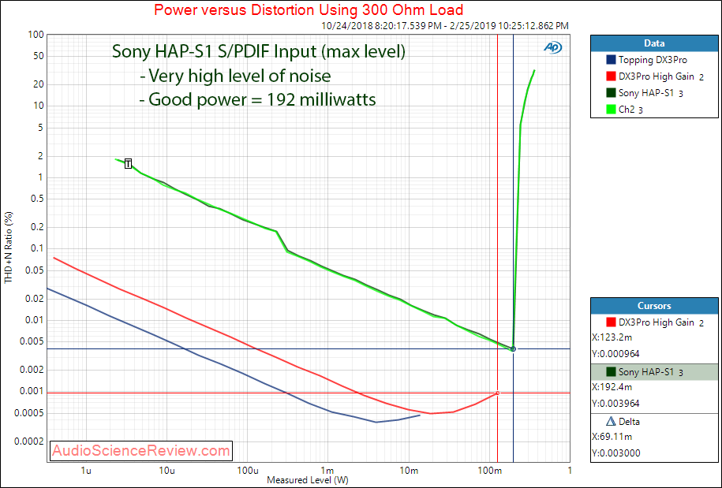The image size is (722, 488).
Task: Select the boxed T marker on the green curve
Action: point(128,163)
